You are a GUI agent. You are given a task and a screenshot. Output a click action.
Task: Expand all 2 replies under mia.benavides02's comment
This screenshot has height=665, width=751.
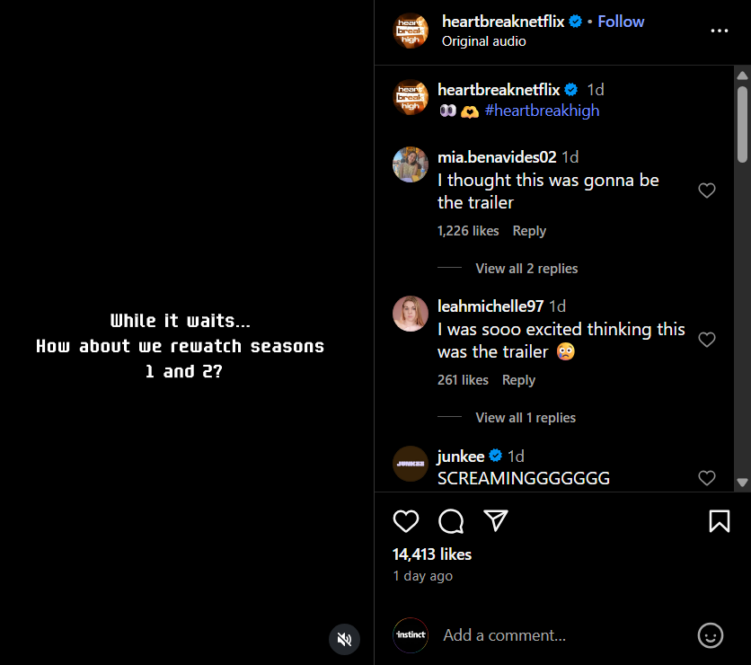[x=526, y=269]
